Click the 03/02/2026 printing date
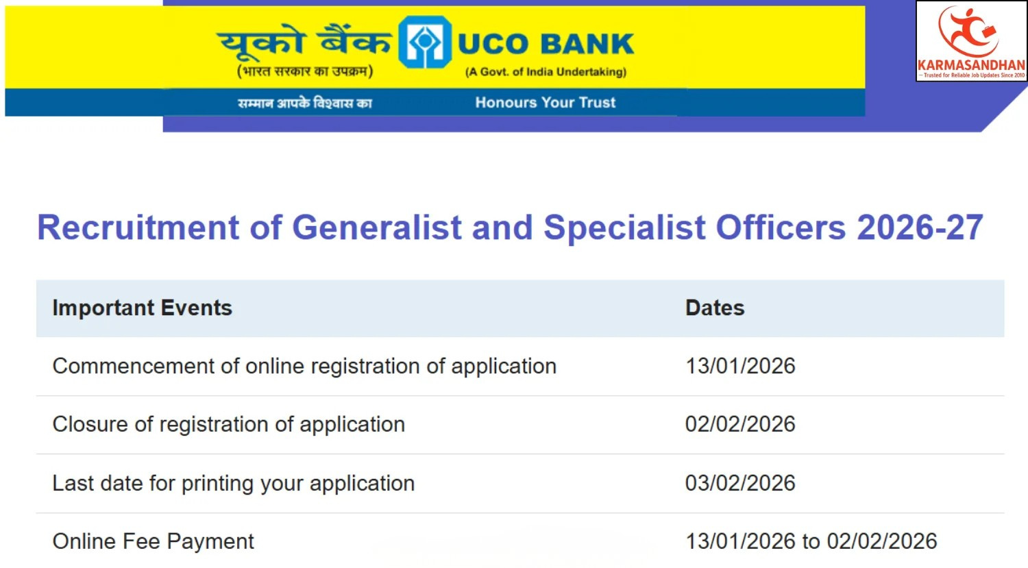Image resolution: width=1028 pixels, height=568 pixels. point(740,484)
